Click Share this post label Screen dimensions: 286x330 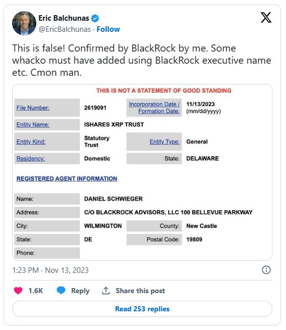click(x=140, y=291)
